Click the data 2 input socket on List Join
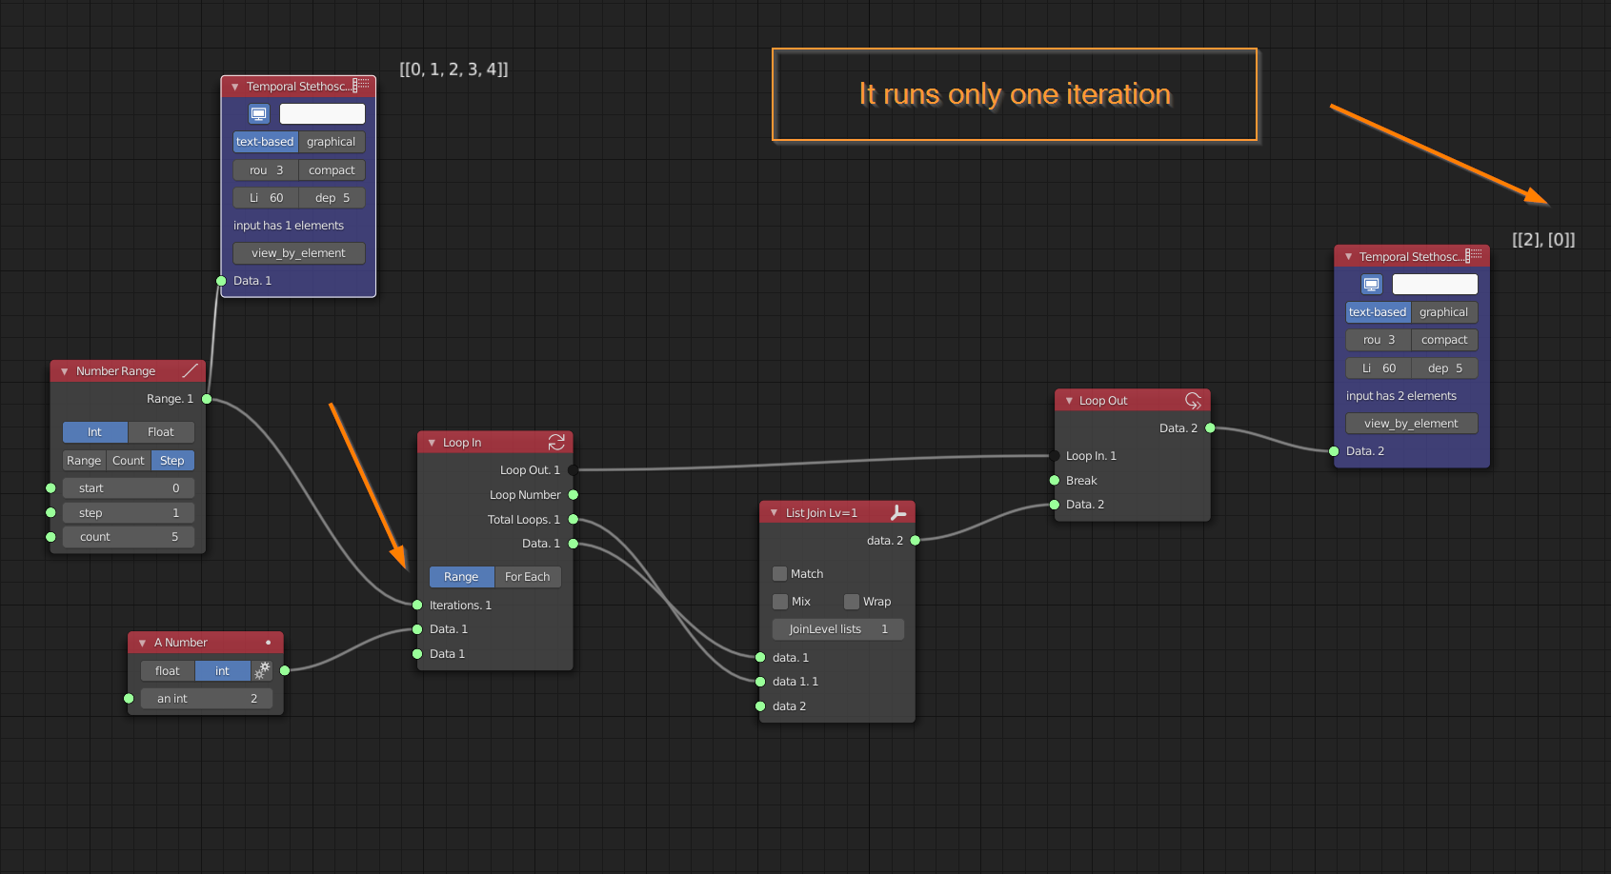The height and width of the screenshot is (874, 1611). (x=760, y=706)
